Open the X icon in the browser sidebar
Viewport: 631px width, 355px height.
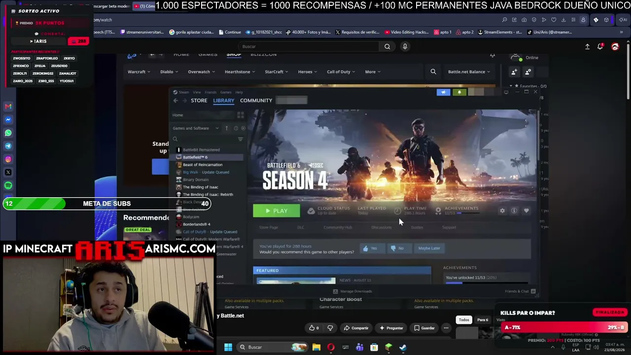pyautogui.click(x=8, y=173)
